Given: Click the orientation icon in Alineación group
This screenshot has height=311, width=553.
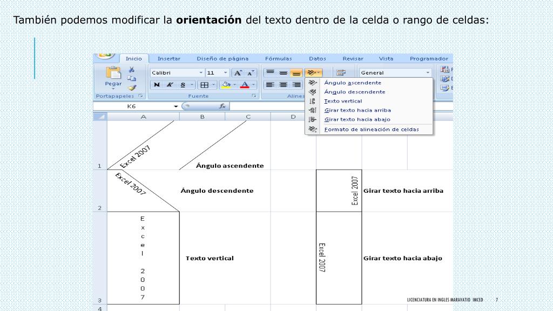Looking at the screenshot, I should click(x=313, y=73).
